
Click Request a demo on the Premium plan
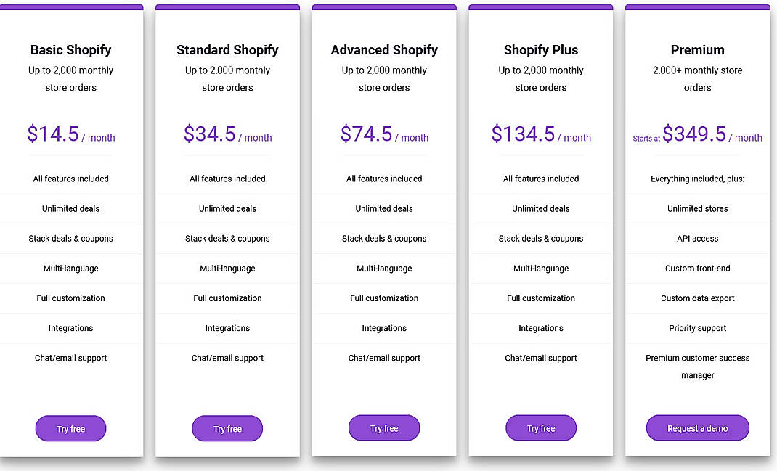coord(697,428)
